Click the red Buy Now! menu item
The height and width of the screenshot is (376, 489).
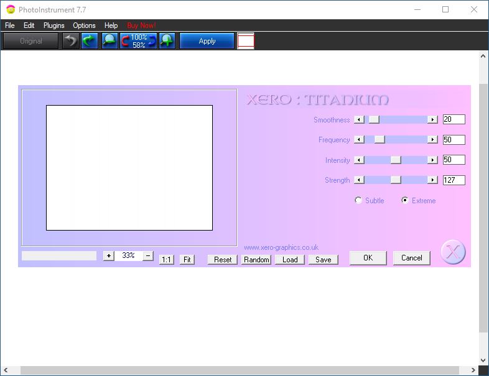(x=141, y=25)
